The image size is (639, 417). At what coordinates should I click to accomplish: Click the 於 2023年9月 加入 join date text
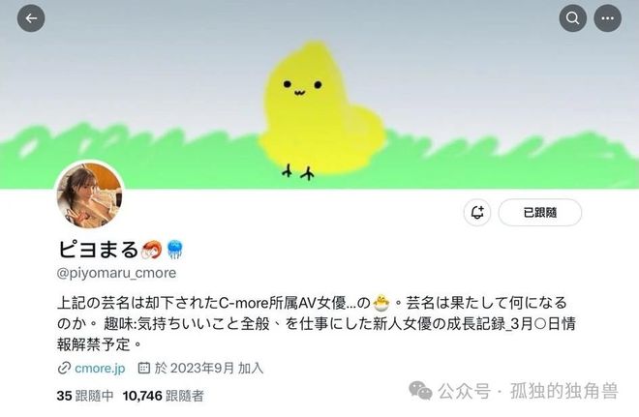point(209,368)
